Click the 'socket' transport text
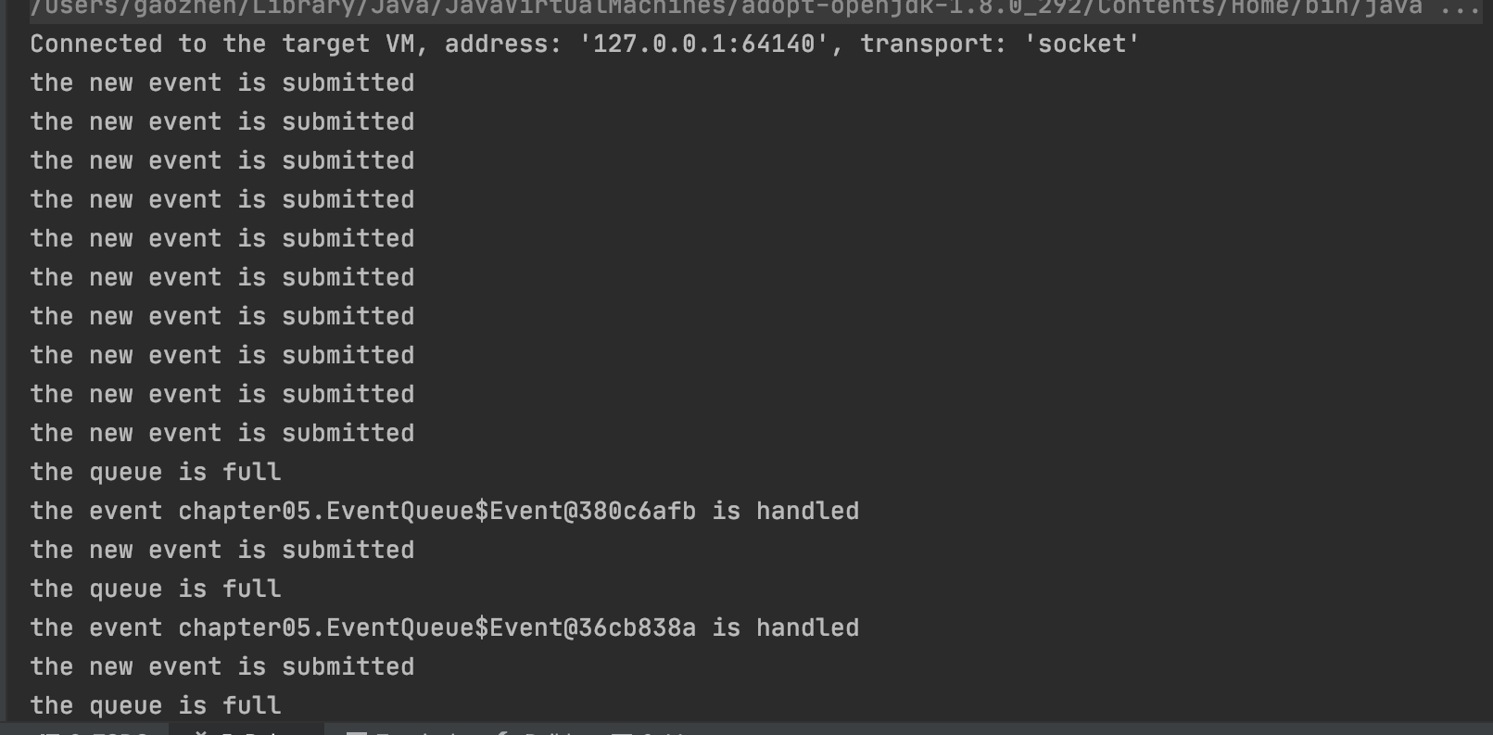The height and width of the screenshot is (735, 1493). coord(1081,44)
